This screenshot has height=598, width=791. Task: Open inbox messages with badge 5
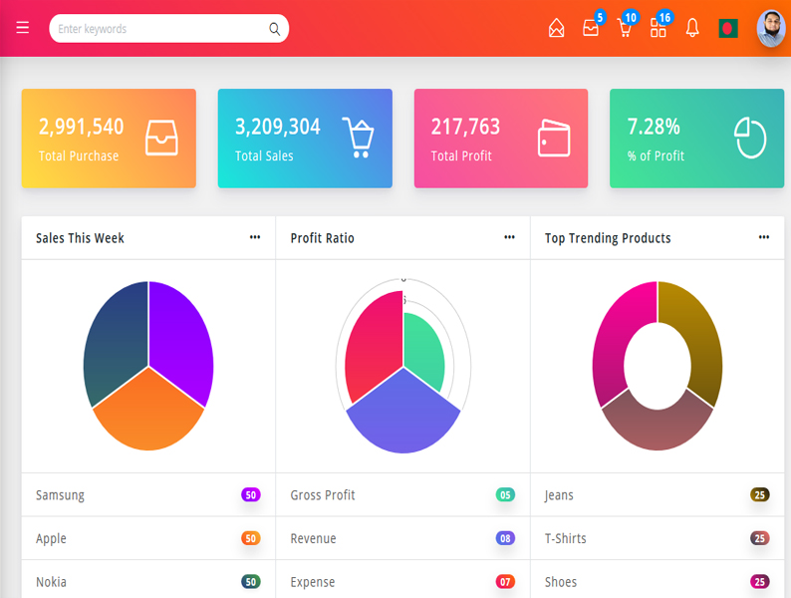pos(591,29)
